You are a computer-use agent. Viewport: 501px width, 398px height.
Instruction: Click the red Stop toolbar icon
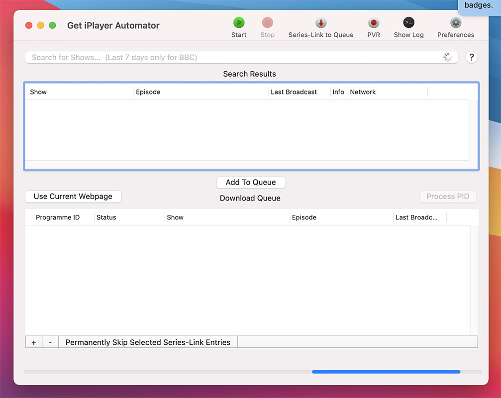pyautogui.click(x=268, y=23)
